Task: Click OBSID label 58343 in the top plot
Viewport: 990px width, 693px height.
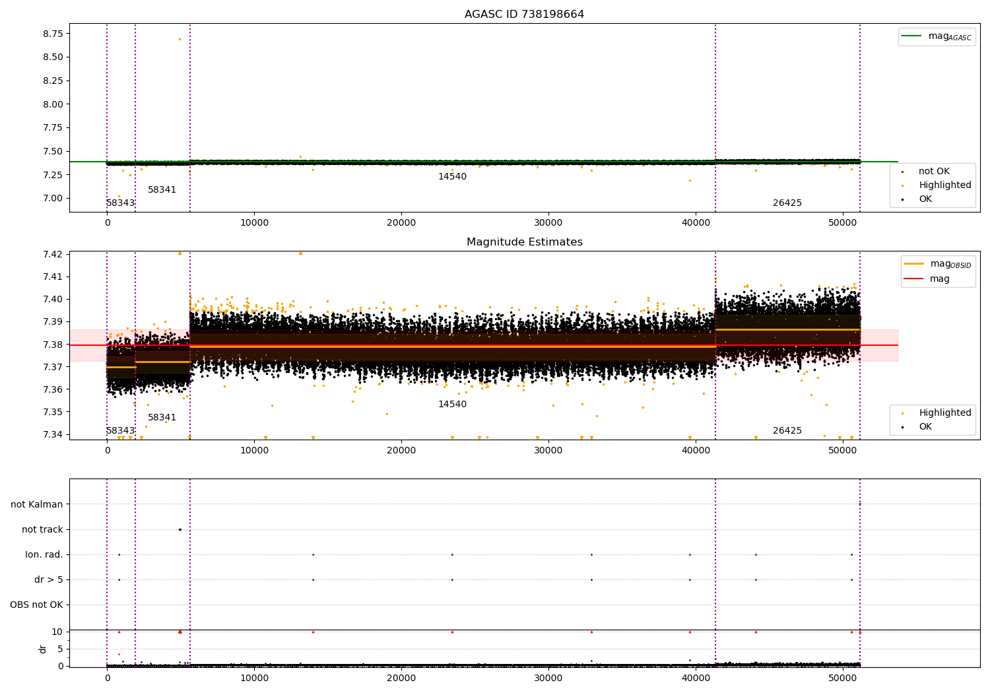Action: [120, 203]
